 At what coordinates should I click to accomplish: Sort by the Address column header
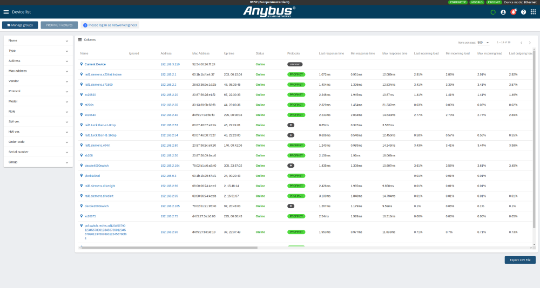[166, 54]
